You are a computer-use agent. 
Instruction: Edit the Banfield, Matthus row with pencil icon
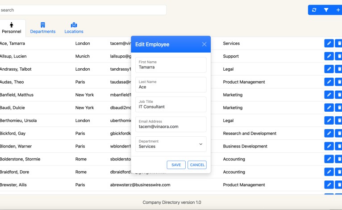pos(329,95)
